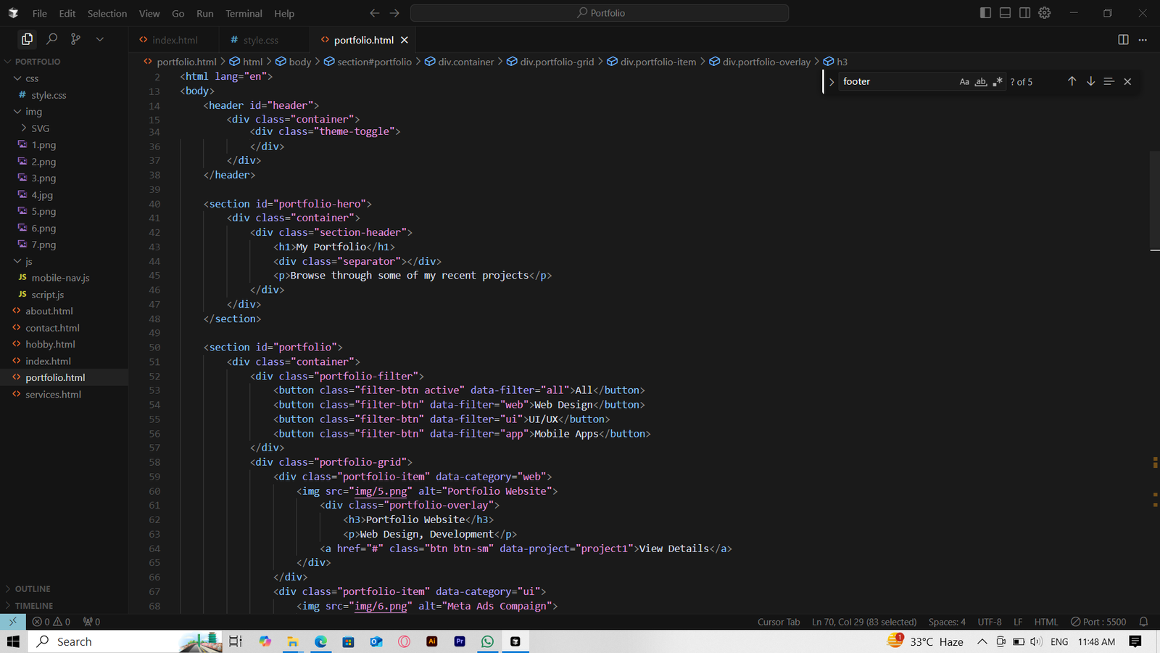
Task: Open the Portfolio command center search box
Action: (x=600, y=13)
